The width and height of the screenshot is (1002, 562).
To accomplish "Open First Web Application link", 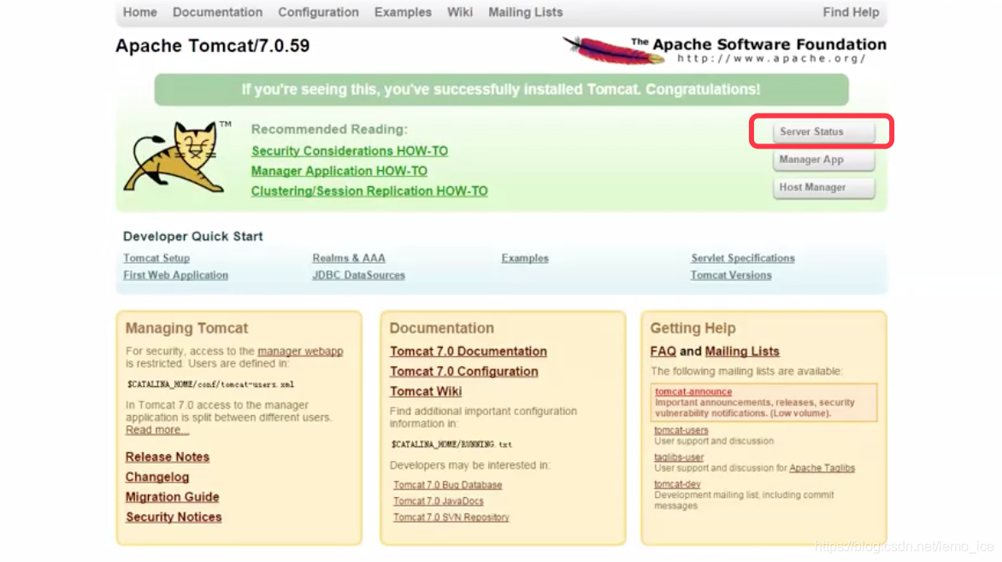I will 176,275.
